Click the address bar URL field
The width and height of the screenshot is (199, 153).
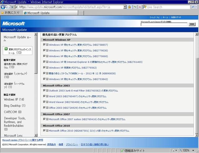coord(69,7)
